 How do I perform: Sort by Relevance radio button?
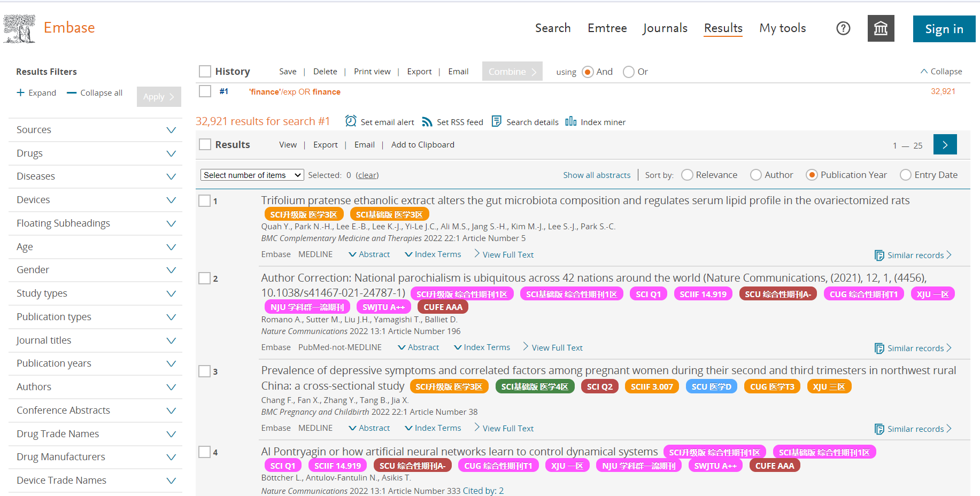tap(688, 175)
